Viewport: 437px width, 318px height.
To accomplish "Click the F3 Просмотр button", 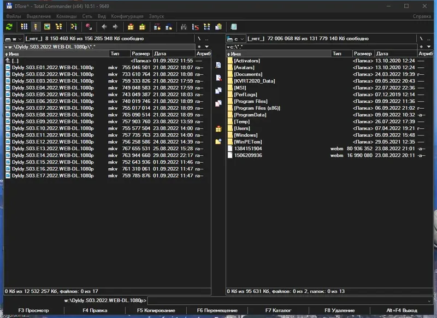I will [33, 310].
